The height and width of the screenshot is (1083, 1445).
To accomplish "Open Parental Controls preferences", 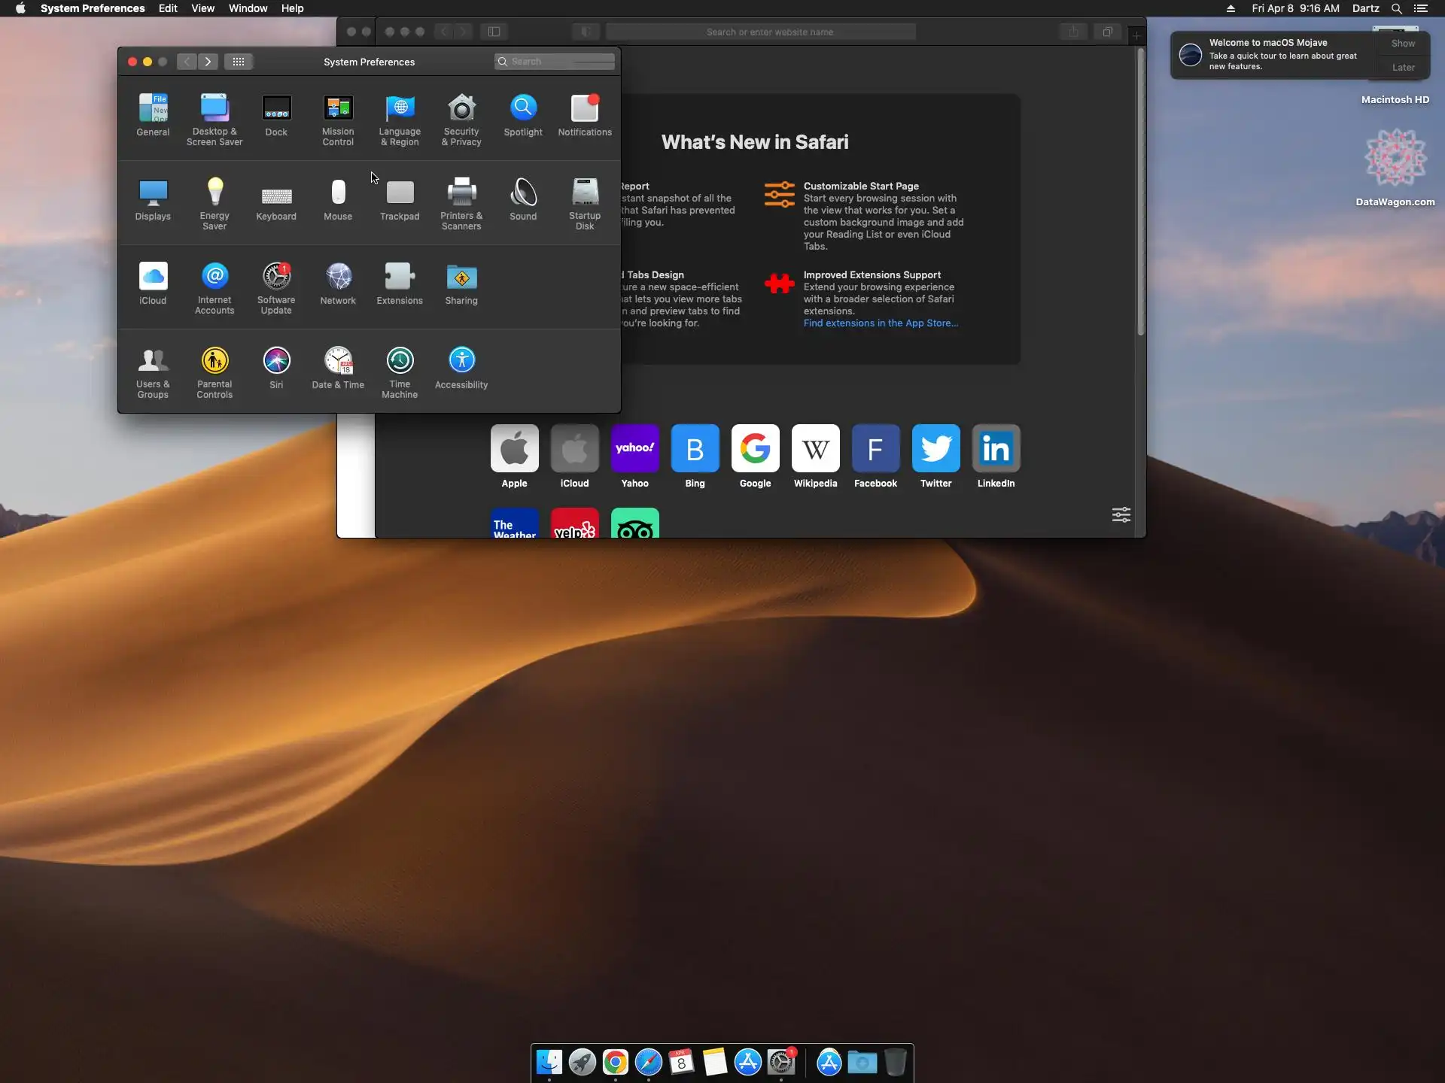I will click(x=214, y=372).
